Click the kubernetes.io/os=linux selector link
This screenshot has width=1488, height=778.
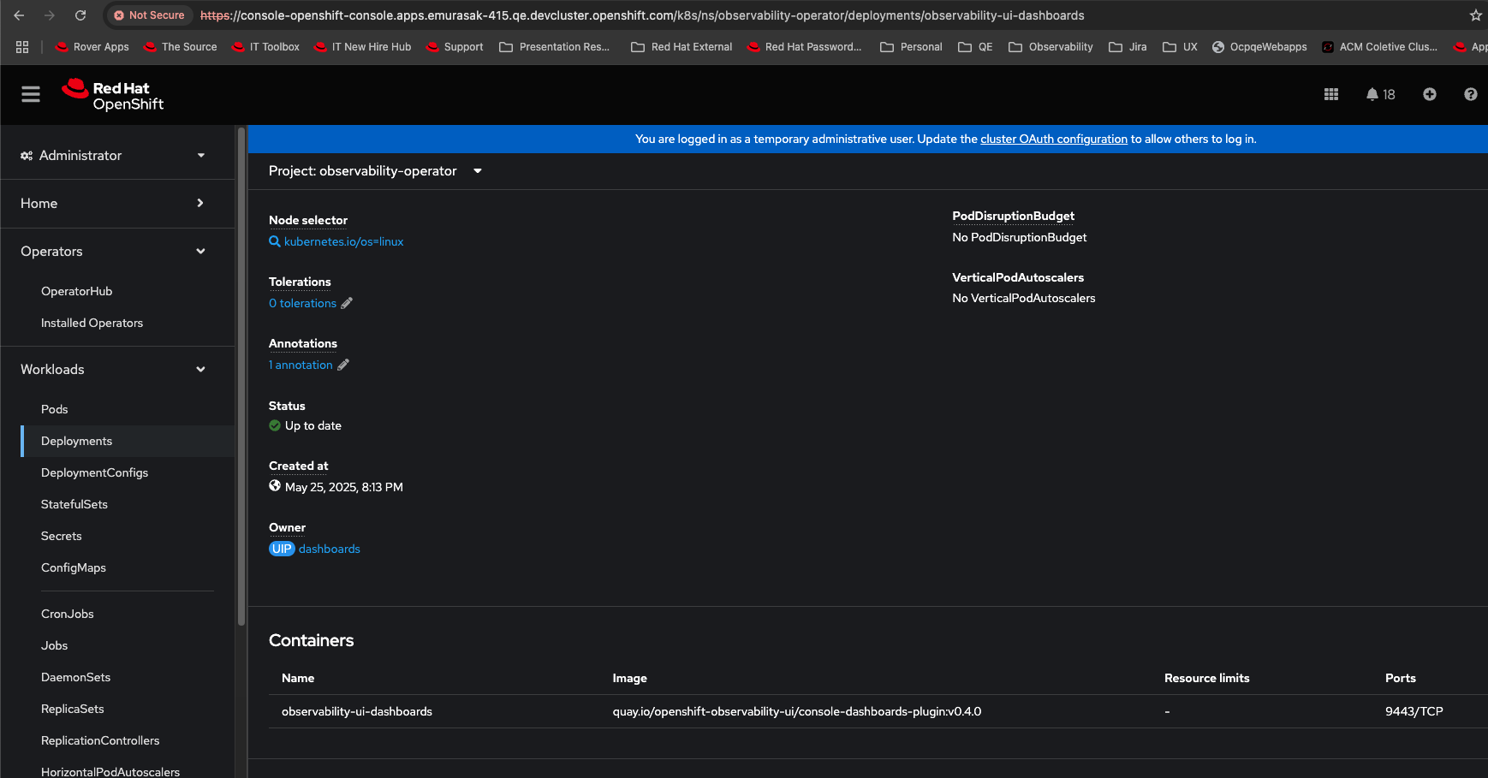click(343, 241)
